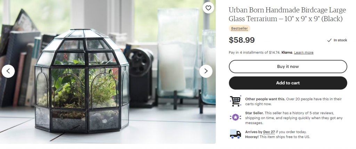Click the heart favorite icon on product image
Screen dimensions: 356x149
[x=208, y=8]
